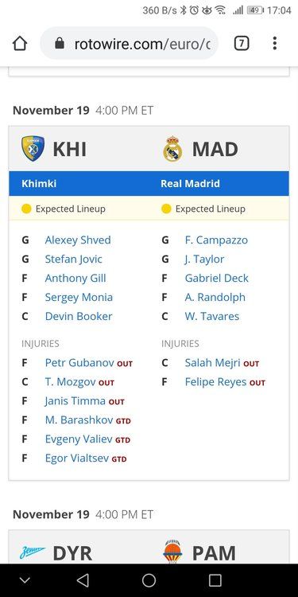
Task: Open Alexey Shved player link
Action: click(78, 240)
